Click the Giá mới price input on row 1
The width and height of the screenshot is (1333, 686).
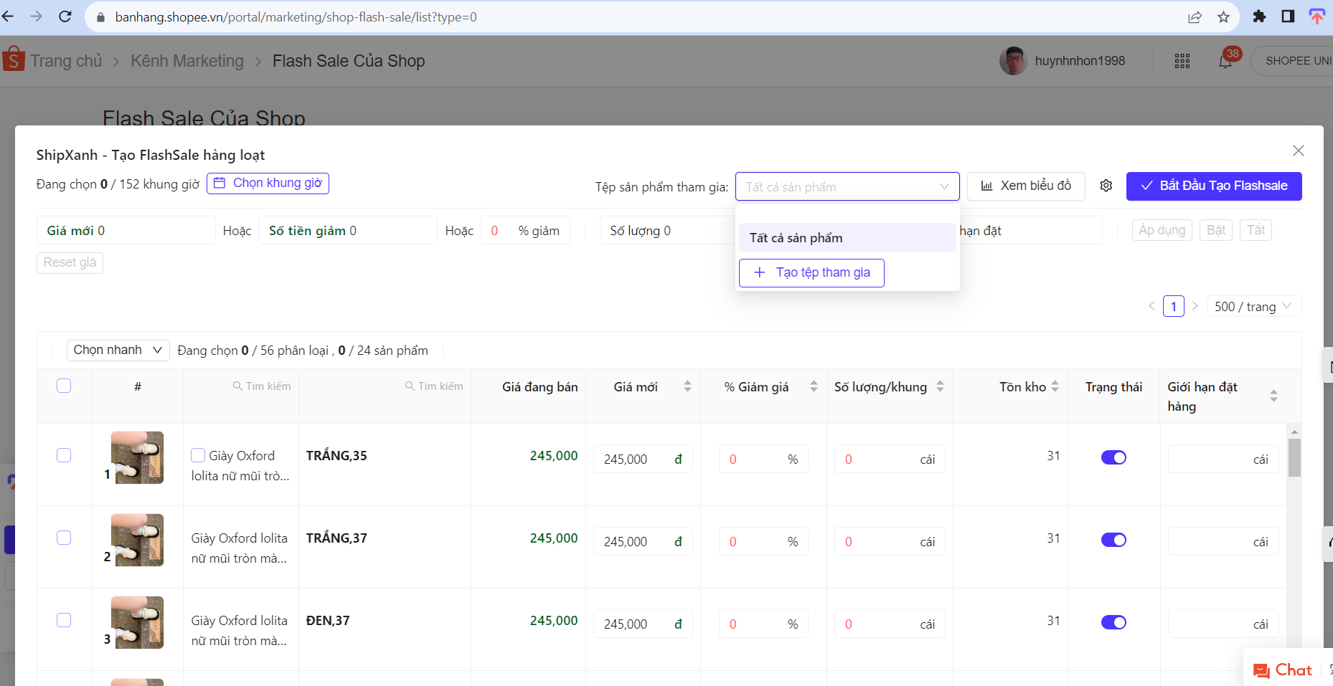coord(642,458)
